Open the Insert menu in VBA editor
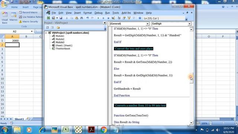Image resolution: width=238 pixels, height=134 pixels. coord(77,13)
